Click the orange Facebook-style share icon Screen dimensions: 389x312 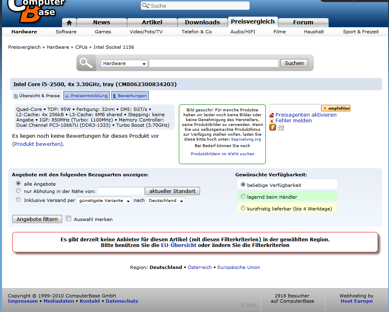[273, 127]
